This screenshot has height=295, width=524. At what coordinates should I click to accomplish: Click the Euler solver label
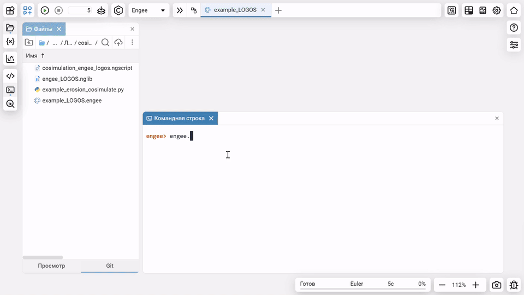356,284
